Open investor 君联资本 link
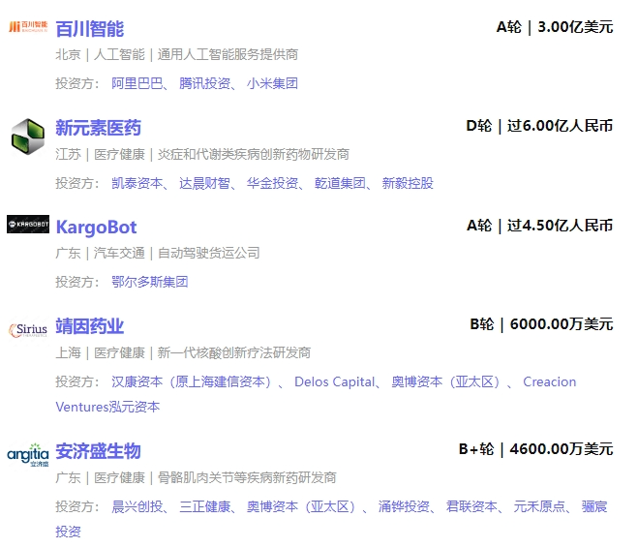This screenshot has height=548, width=638. tap(471, 506)
